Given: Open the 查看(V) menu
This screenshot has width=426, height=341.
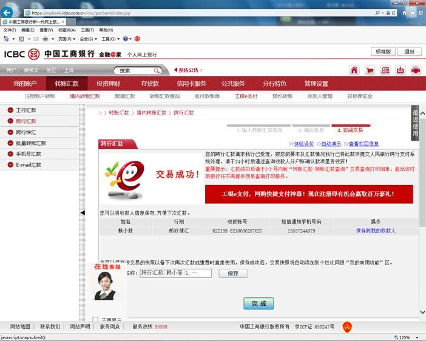Looking at the screenshot, I should [x=46, y=30].
